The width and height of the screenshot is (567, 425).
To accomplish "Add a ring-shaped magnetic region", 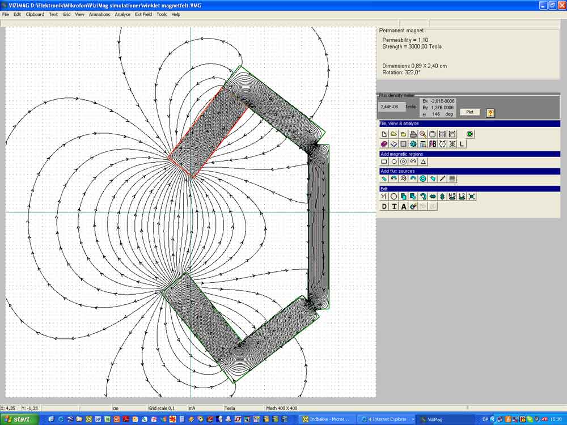I will point(404,161).
